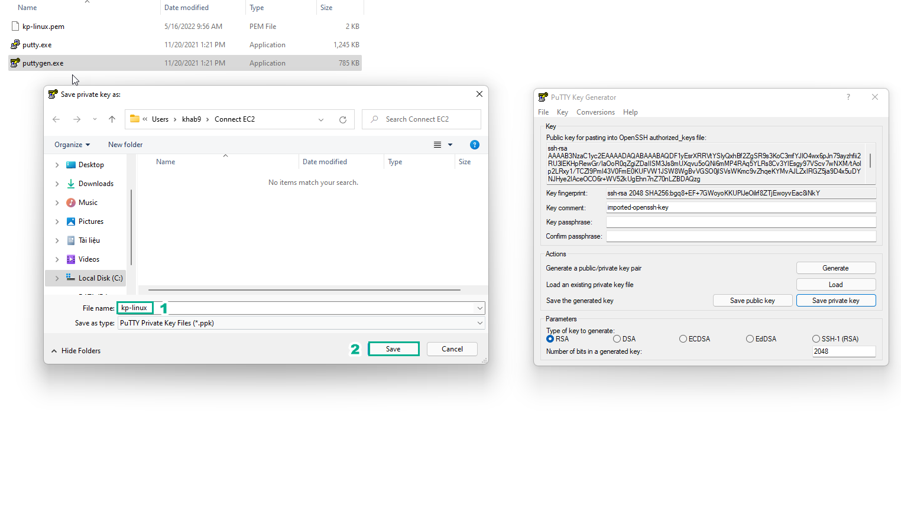
Task: Click the Pictures folder icon
Action: point(71,221)
